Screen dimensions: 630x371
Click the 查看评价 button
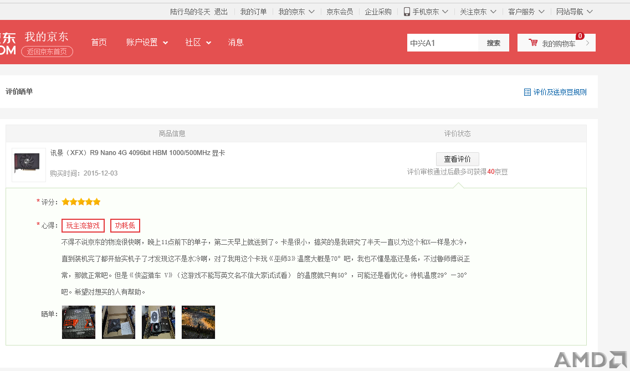pyautogui.click(x=457, y=159)
